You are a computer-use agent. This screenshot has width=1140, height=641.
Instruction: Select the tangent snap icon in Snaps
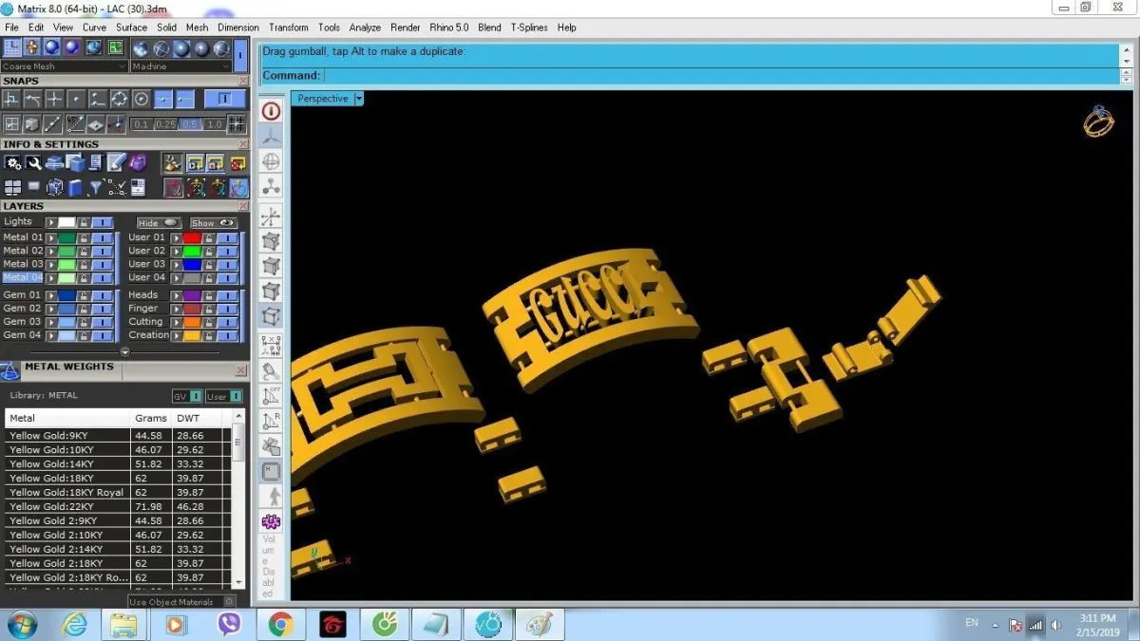click(33, 99)
